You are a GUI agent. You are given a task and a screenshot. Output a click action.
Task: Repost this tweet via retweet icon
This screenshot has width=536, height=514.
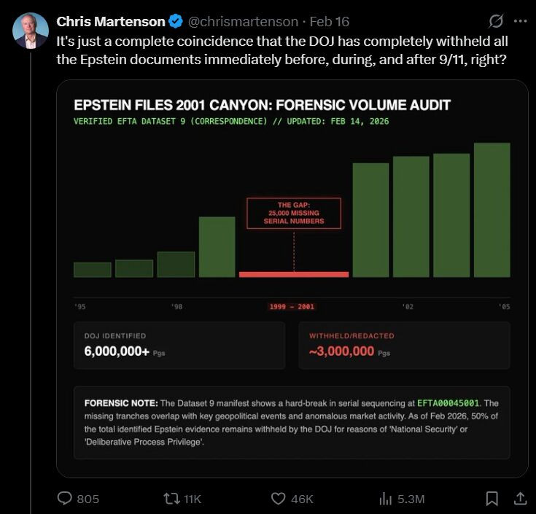coord(172,499)
